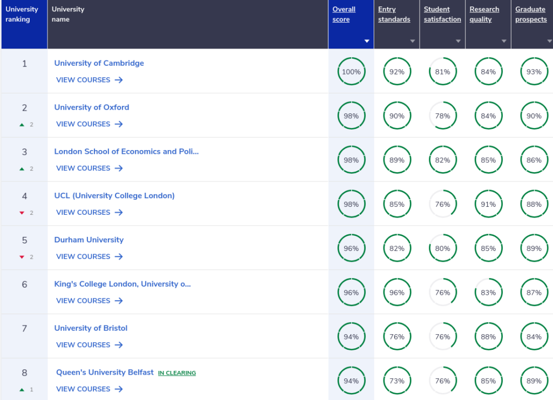
Task: Sort using Student satisfaction dropdown arrow
Action: tap(458, 41)
